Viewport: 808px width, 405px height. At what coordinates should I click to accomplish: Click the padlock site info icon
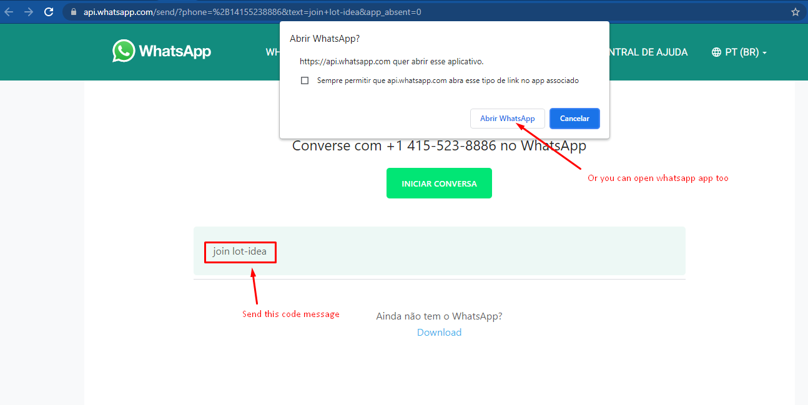(x=74, y=12)
